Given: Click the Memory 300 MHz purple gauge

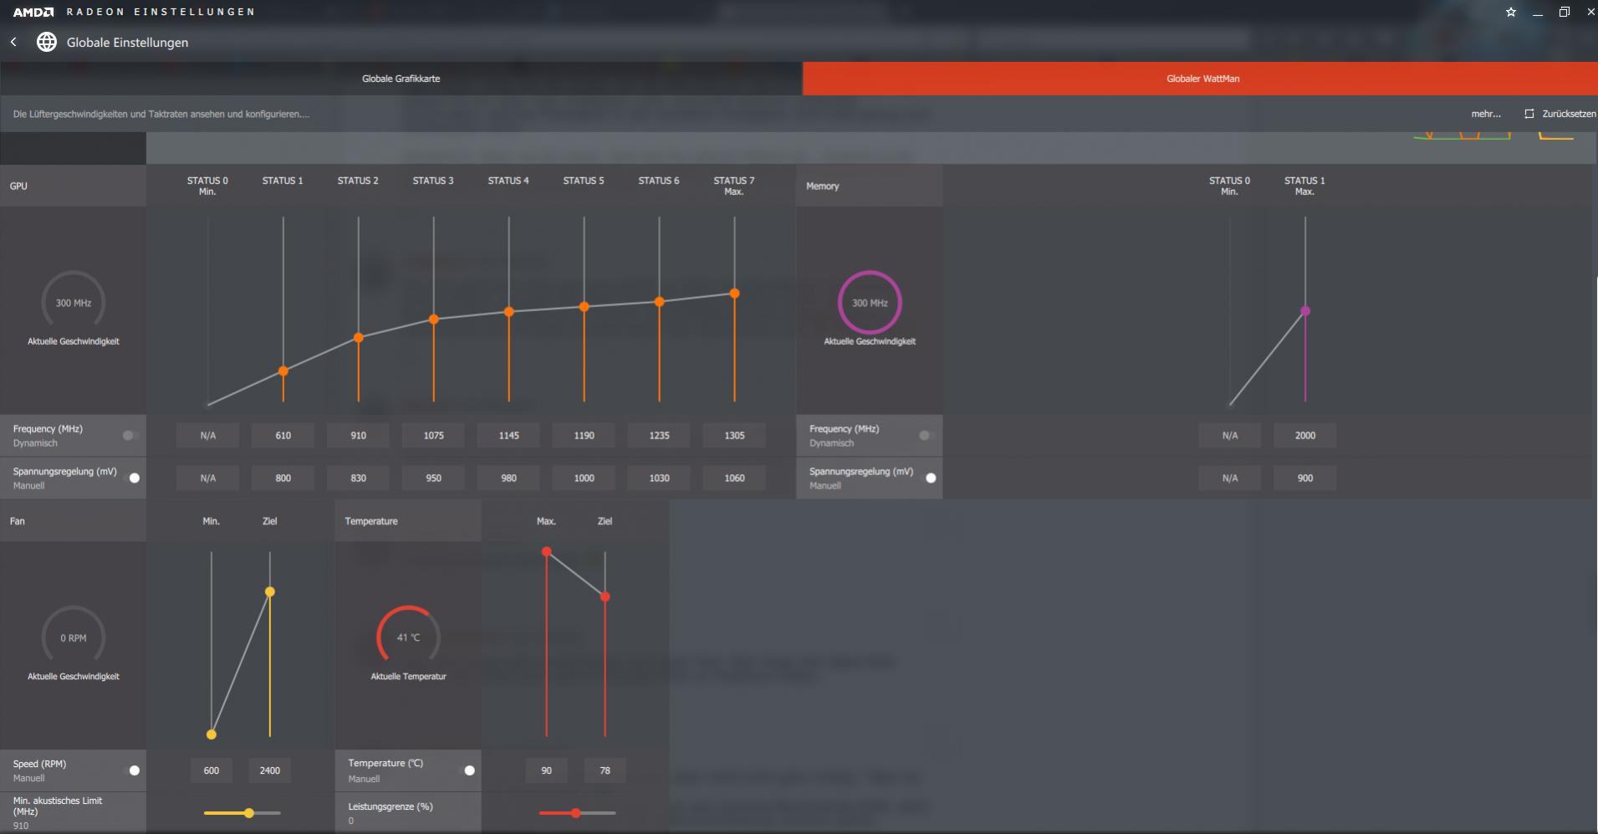Looking at the screenshot, I should coord(870,302).
